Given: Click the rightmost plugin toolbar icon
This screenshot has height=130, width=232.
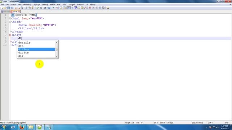Looking at the screenshot, I should [x=108, y=8].
